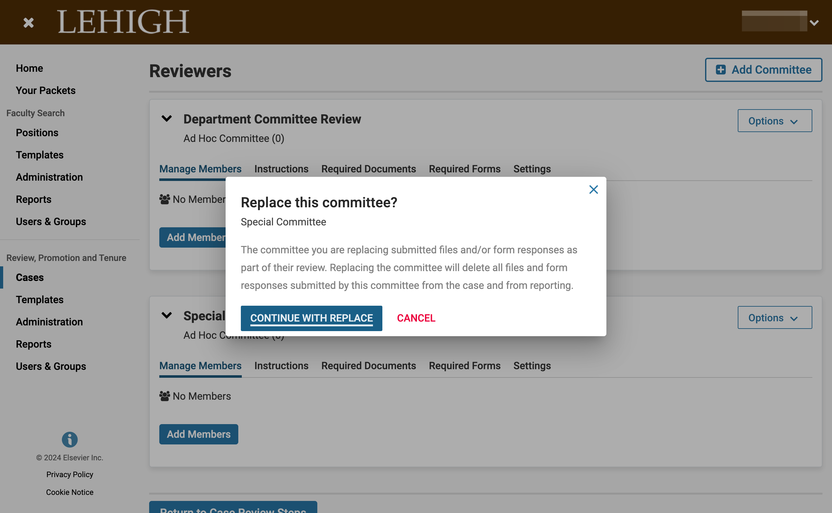The image size is (832, 513).
Task: Cancel the committee replacement
Action: [x=416, y=318]
